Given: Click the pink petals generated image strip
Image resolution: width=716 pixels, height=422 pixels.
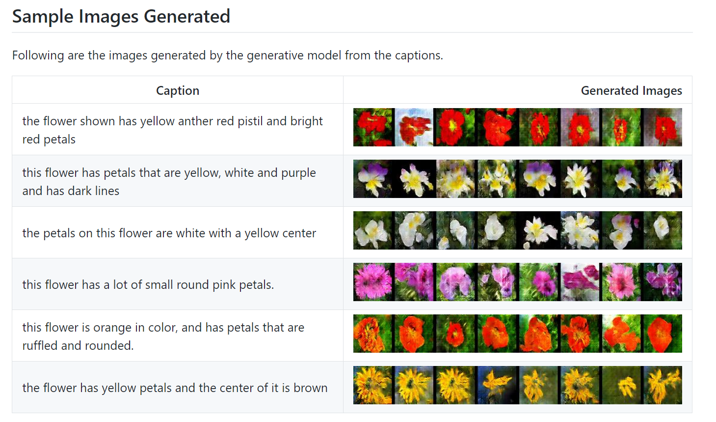Looking at the screenshot, I should click(x=517, y=282).
